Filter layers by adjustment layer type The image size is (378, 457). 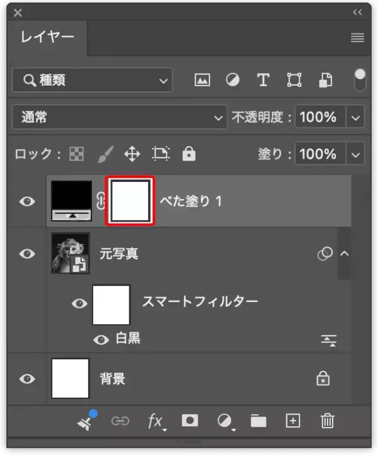click(x=232, y=80)
